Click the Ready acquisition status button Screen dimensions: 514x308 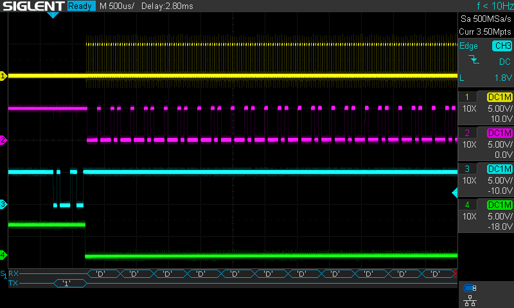80,6
